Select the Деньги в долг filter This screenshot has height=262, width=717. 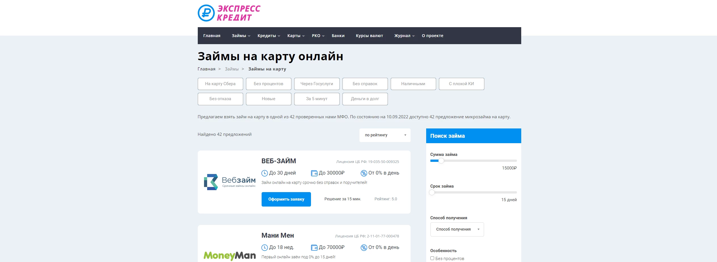365,99
